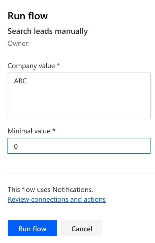Select the Run flow panel heading
This screenshot has width=155, height=243.
27,16
